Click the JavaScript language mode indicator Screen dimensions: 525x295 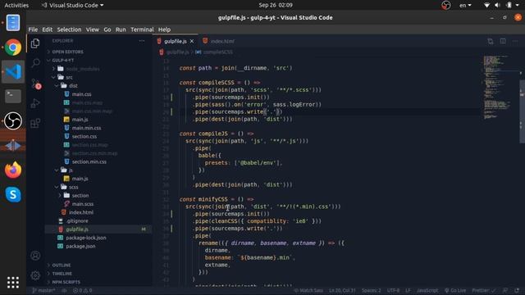click(427, 290)
